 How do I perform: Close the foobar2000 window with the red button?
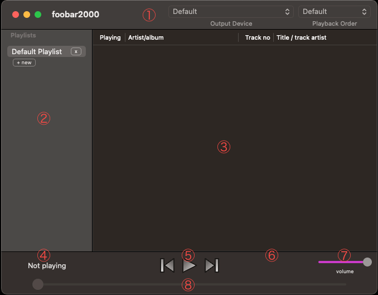coord(16,14)
